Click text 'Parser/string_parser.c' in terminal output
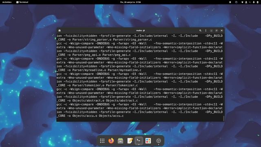The image size is (261, 147). coord(132,40)
